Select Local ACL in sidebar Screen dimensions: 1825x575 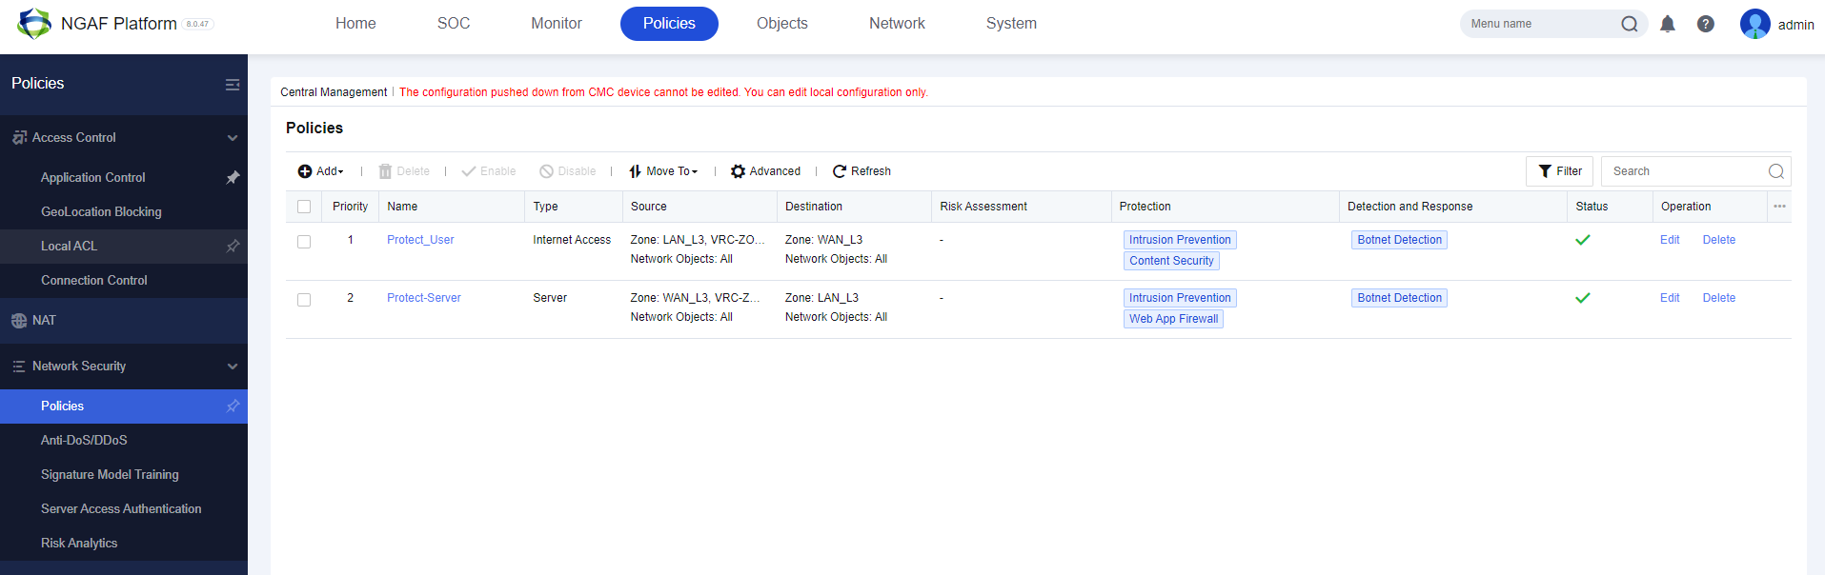tap(69, 246)
